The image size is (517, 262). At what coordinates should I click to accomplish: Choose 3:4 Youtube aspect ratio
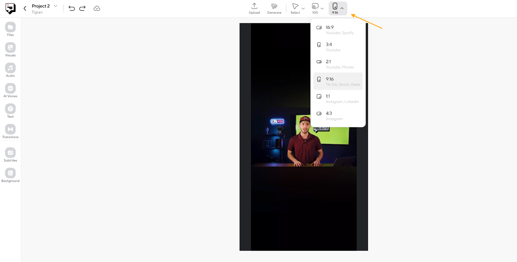pos(338,47)
